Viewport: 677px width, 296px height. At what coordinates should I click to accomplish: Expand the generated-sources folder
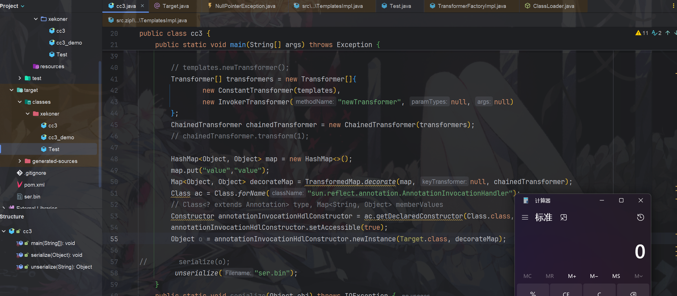pos(19,161)
